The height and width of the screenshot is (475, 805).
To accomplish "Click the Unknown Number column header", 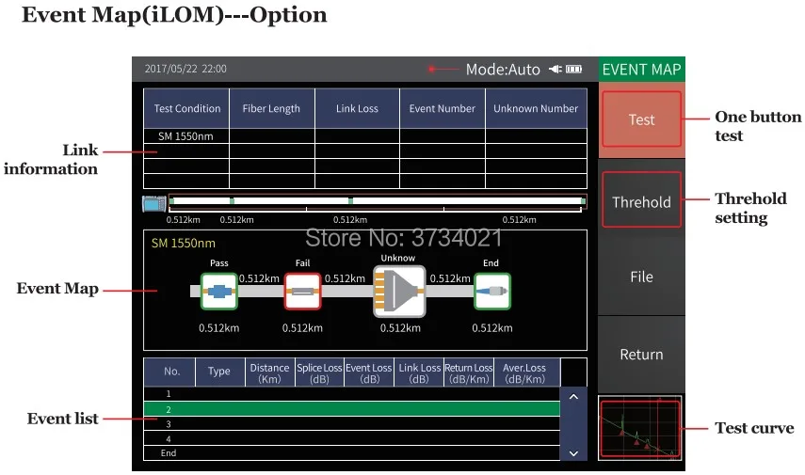I will (x=536, y=108).
